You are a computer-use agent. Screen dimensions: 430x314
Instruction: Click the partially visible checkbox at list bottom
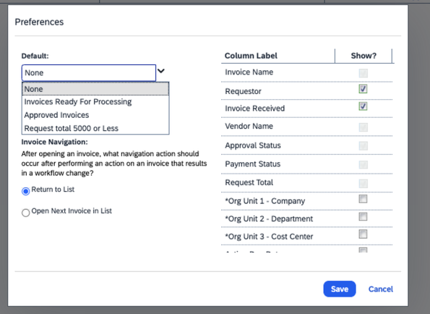click(x=363, y=250)
